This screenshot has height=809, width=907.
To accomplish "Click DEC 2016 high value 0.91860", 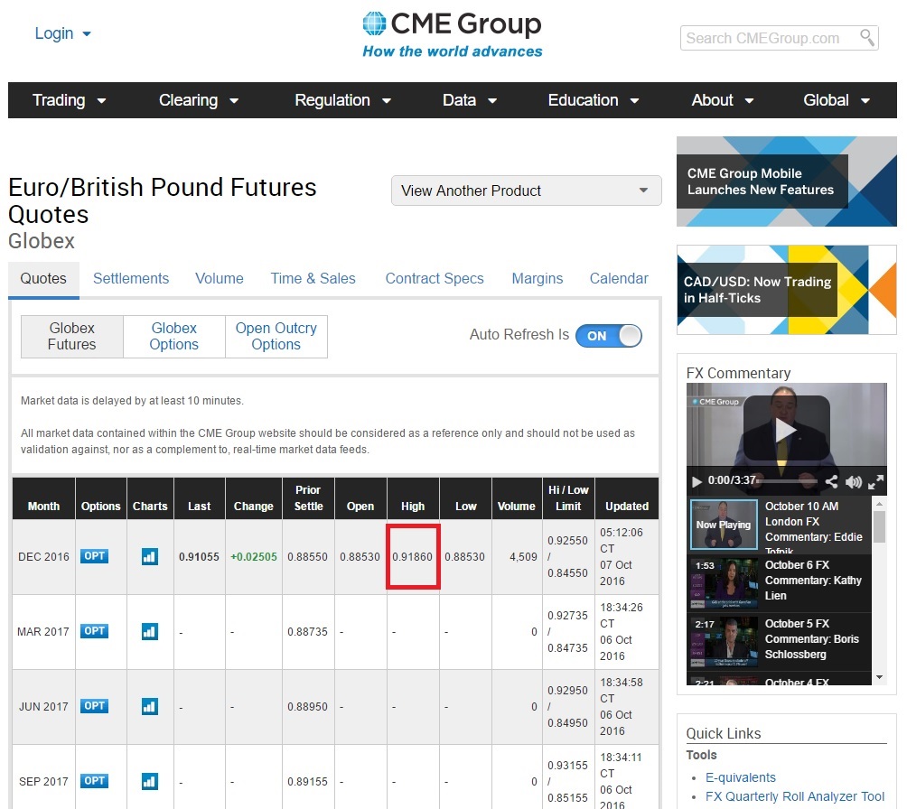I will coord(413,557).
